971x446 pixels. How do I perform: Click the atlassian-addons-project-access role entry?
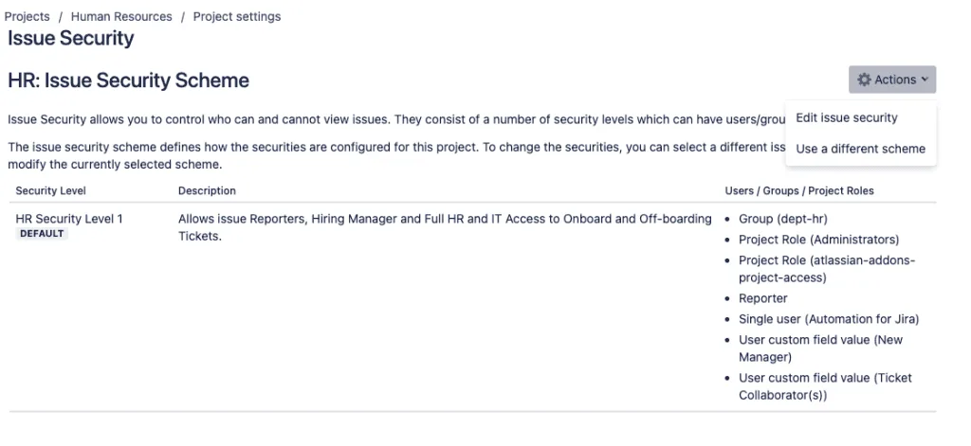(827, 269)
